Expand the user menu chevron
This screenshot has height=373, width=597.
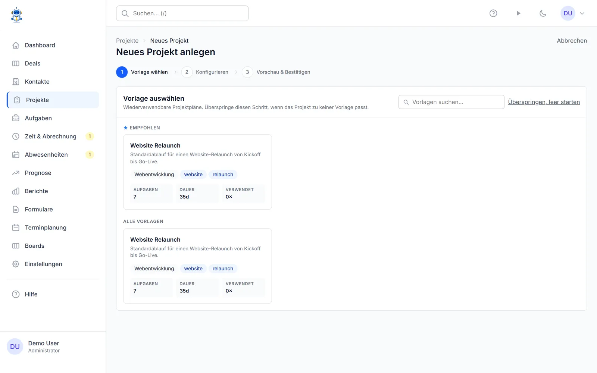(x=582, y=13)
